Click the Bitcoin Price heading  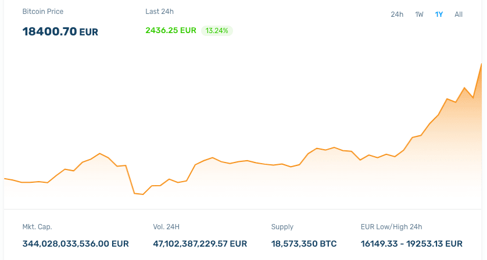43,12
